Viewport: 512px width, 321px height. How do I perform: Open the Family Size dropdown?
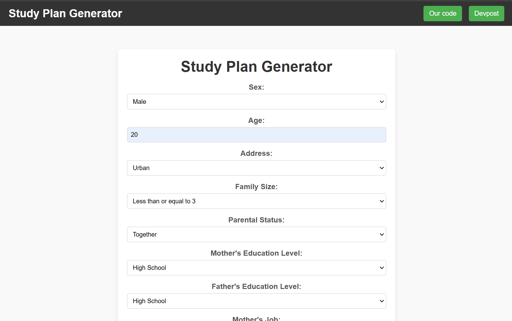(x=257, y=201)
